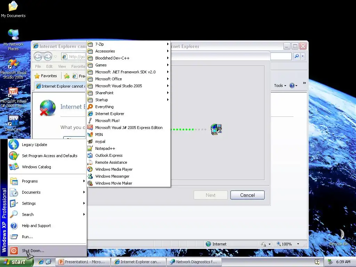The width and height of the screenshot is (356, 267).
Task: Open My Documents desktop icon
Action: (x=13, y=9)
